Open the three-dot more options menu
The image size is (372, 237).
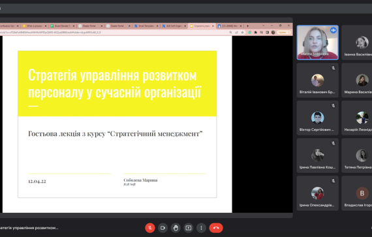[x=201, y=228]
